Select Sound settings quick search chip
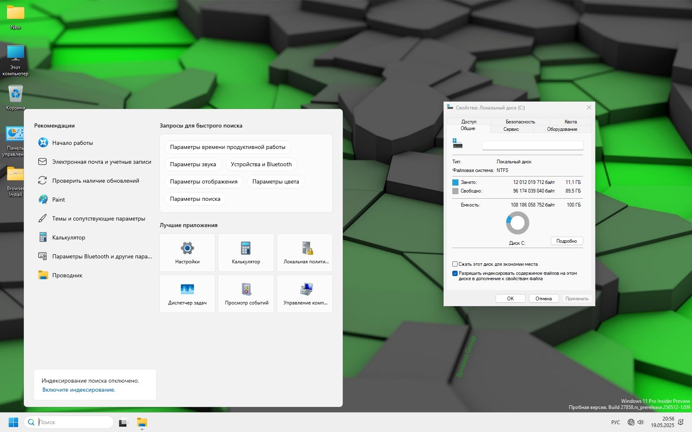The width and height of the screenshot is (692, 432). [193, 164]
